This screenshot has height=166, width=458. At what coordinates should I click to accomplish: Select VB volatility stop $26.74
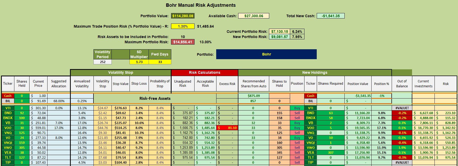point(103,123)
